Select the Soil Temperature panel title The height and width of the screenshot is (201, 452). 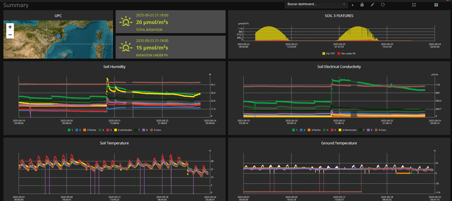pos(114,143)
